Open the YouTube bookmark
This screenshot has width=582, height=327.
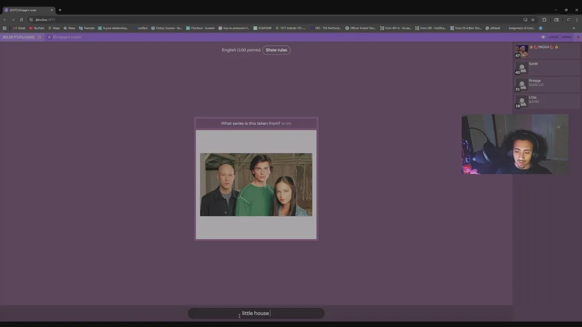click(37, 28)
